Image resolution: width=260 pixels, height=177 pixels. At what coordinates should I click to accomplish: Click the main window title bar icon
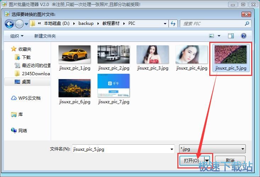point(4,4)
